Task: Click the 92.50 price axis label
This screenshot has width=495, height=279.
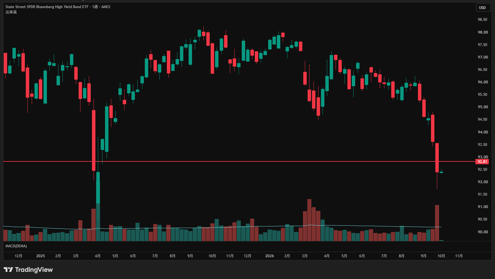Action: 482,169
